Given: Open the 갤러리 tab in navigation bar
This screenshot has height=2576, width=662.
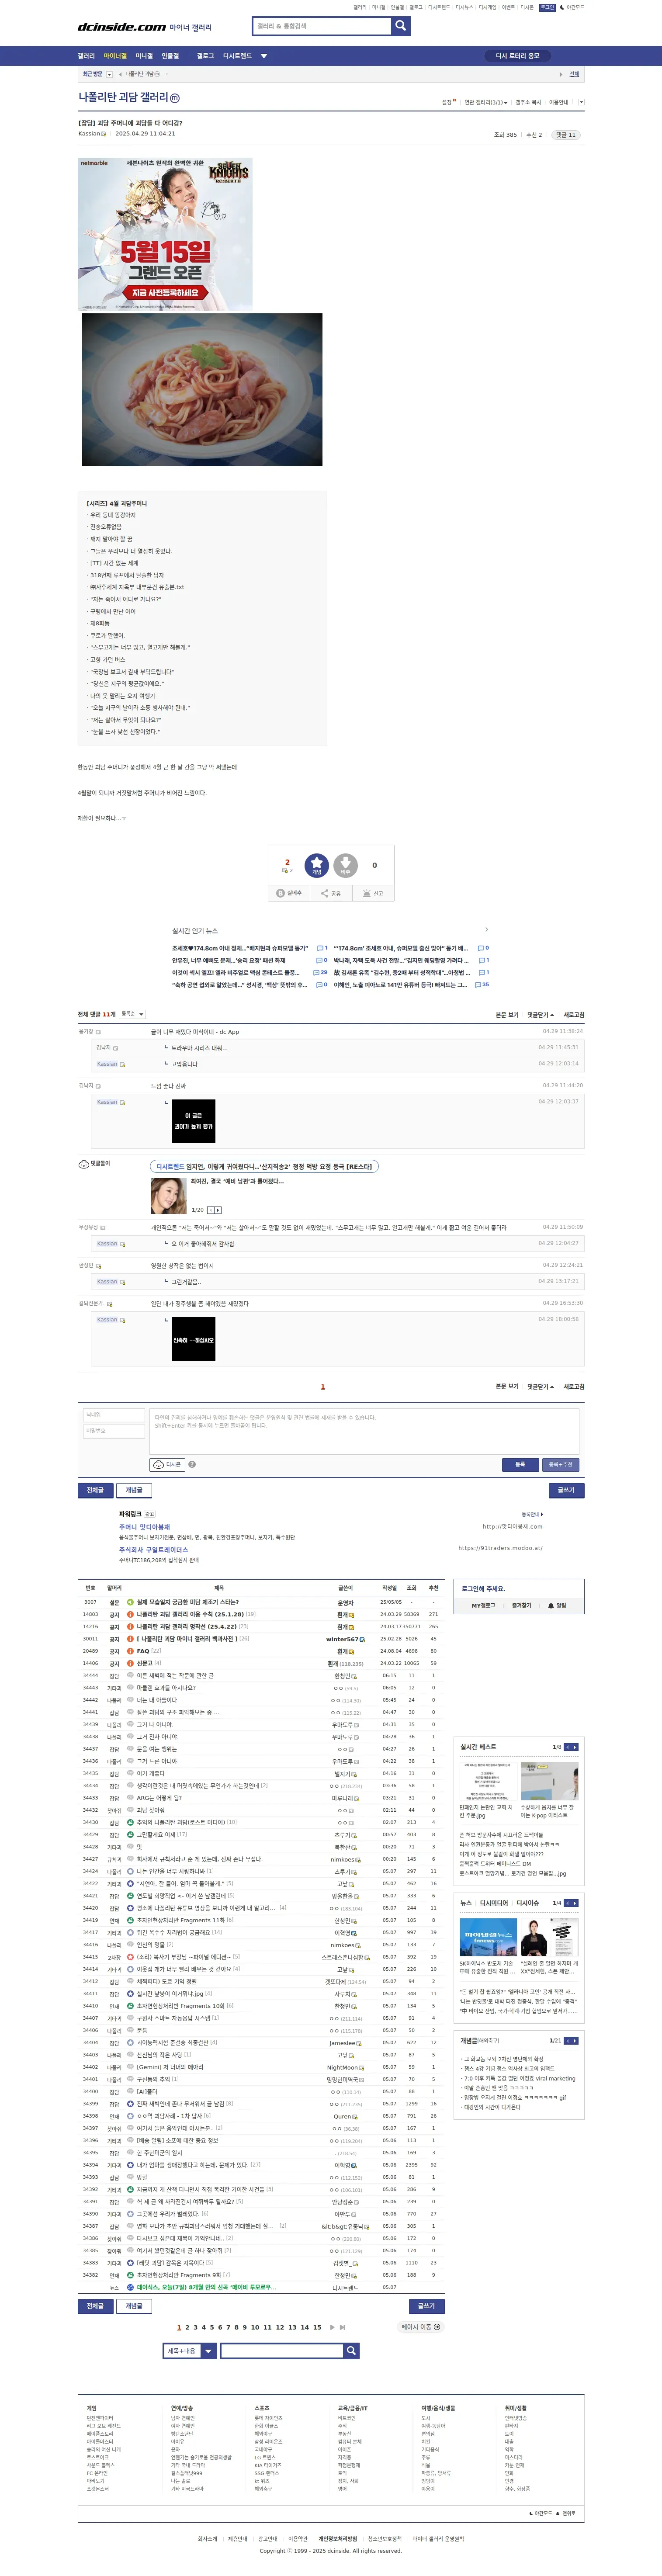Looking at the screenshot, I should pyautogui.click(x=86, y=56).
